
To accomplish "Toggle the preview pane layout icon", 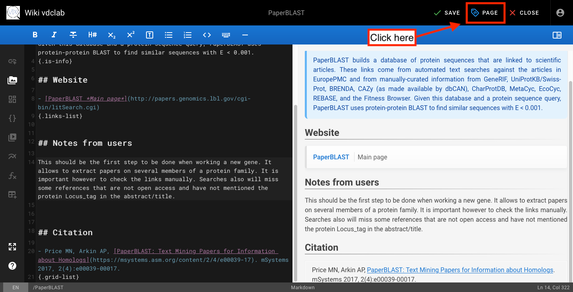I will (x=557, y=35).
